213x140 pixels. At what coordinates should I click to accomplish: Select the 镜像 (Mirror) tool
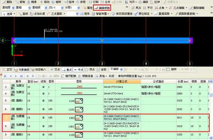pos(32,2)
